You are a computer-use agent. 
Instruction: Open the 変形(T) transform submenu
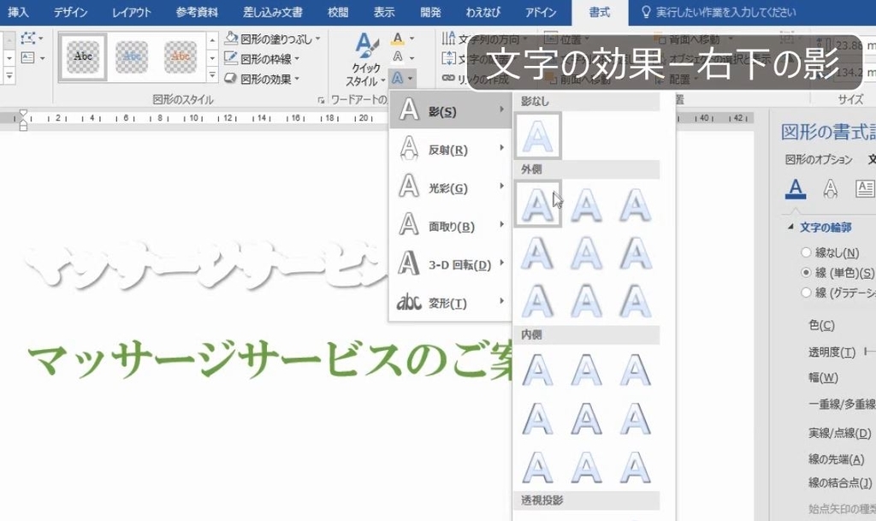click(x=450, y=303)
